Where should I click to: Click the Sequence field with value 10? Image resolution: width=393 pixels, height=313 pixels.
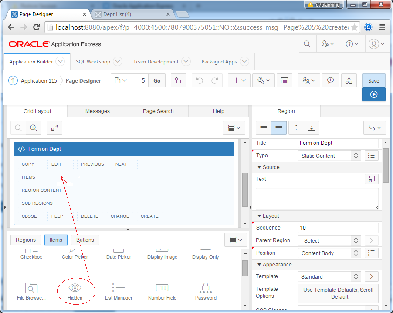tap(338, 228)
